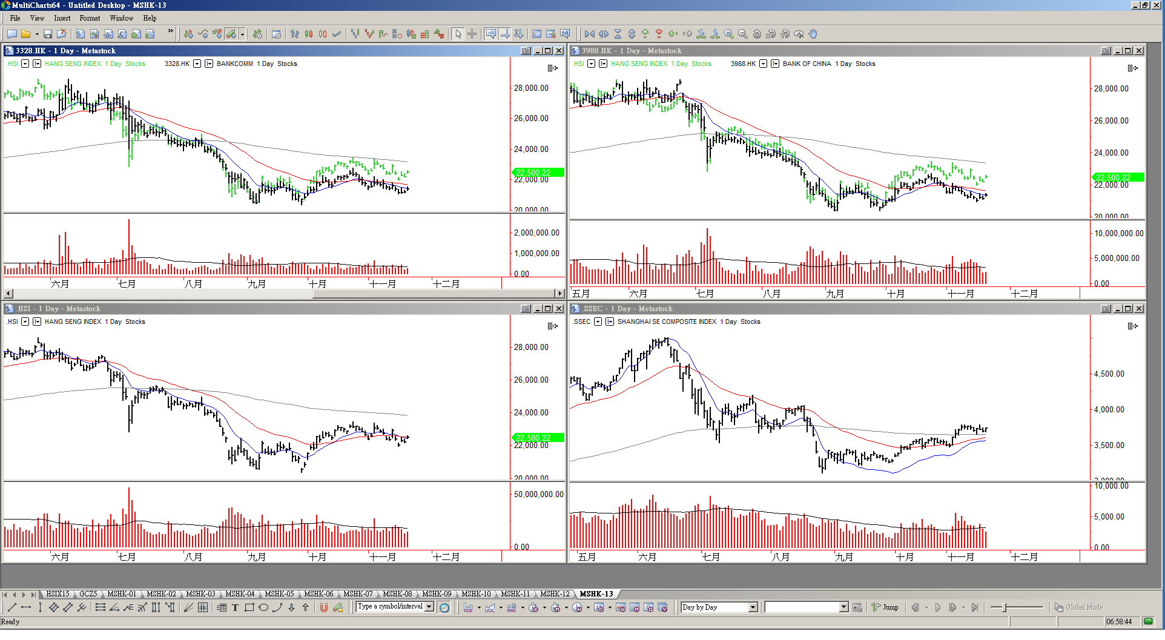Select the Text drawing tool

tap(235, 608)
